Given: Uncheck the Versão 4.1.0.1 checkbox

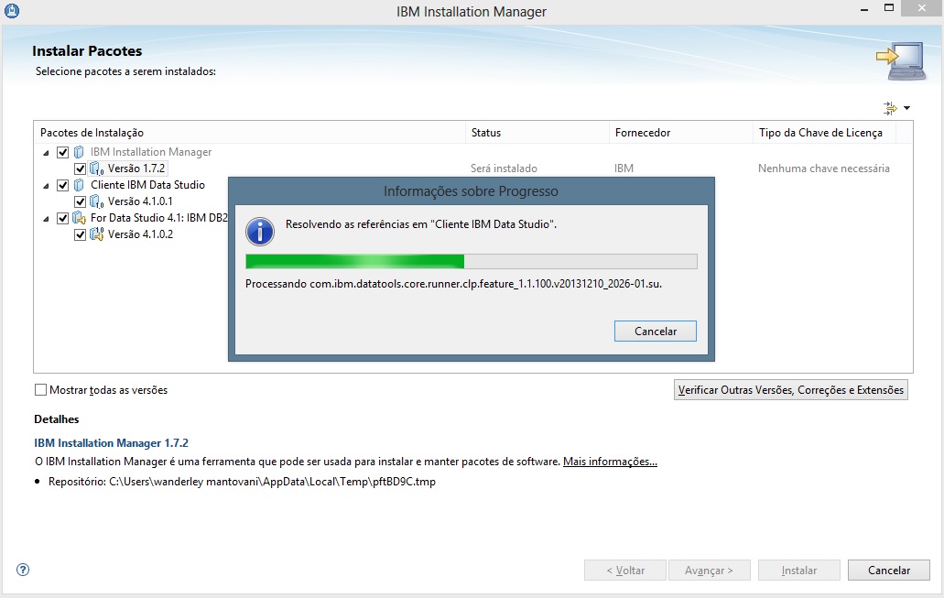Looking at the screenshot, I should [81, 201].
